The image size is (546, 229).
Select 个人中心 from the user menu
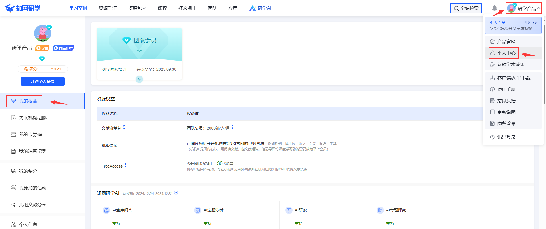click(506, 53)
